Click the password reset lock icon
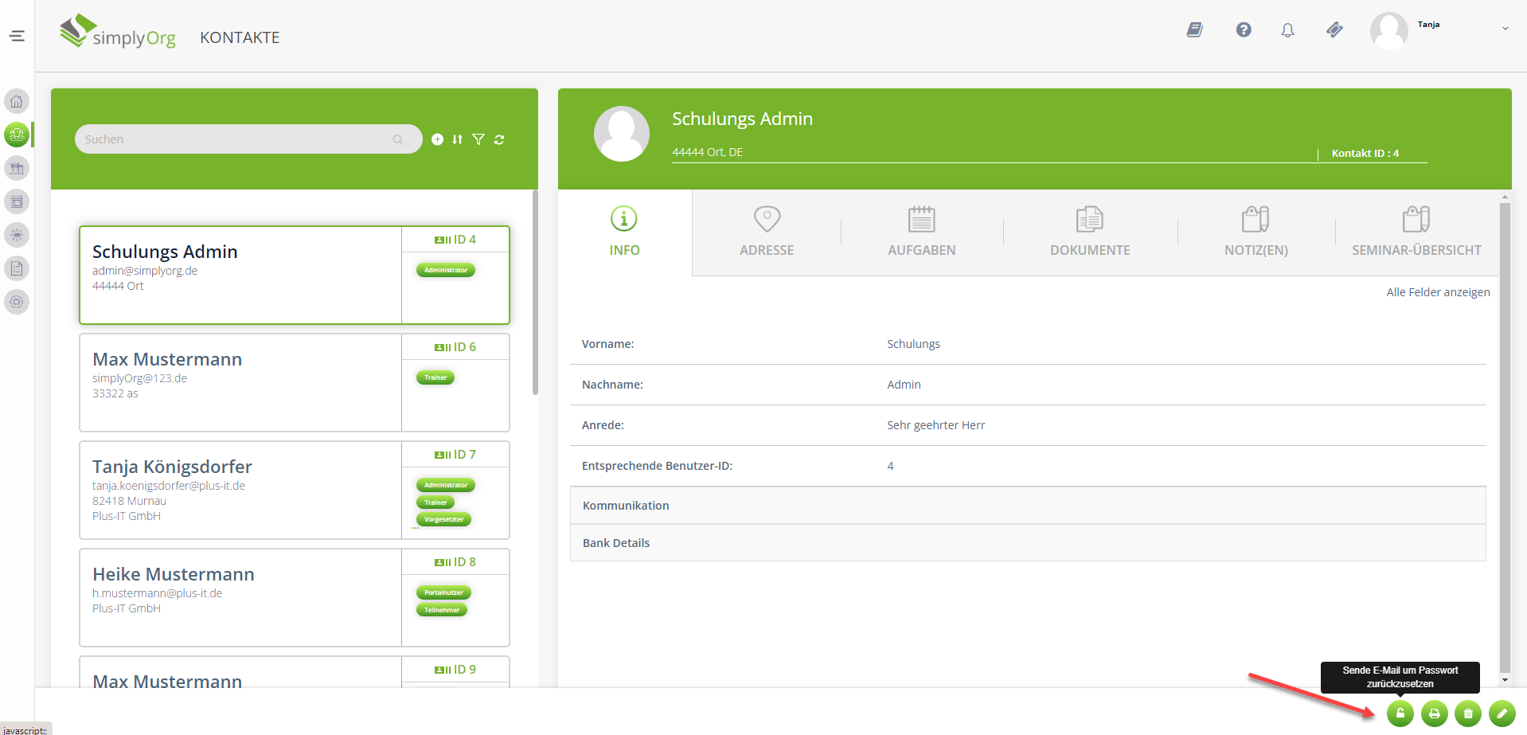Screen dimensions: 1527x735 1400,713
